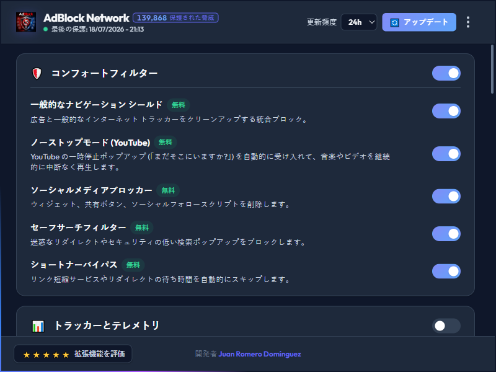Click the 開発者 label in footer

tap(206, 354)
